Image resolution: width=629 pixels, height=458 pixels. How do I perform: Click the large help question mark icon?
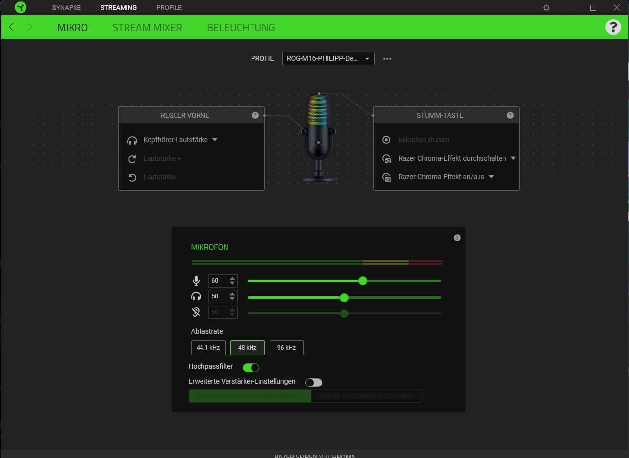613,27
